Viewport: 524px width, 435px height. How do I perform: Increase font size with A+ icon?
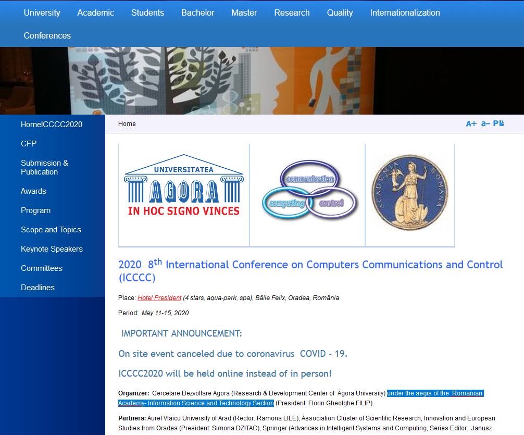[x=471, y=123]
